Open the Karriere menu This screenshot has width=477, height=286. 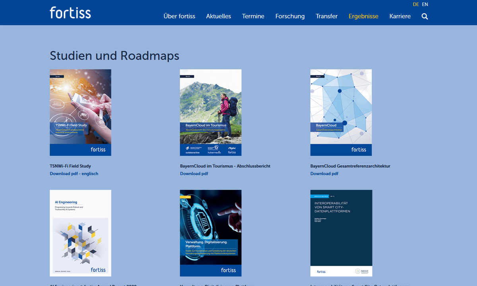(x=400, y=16)
